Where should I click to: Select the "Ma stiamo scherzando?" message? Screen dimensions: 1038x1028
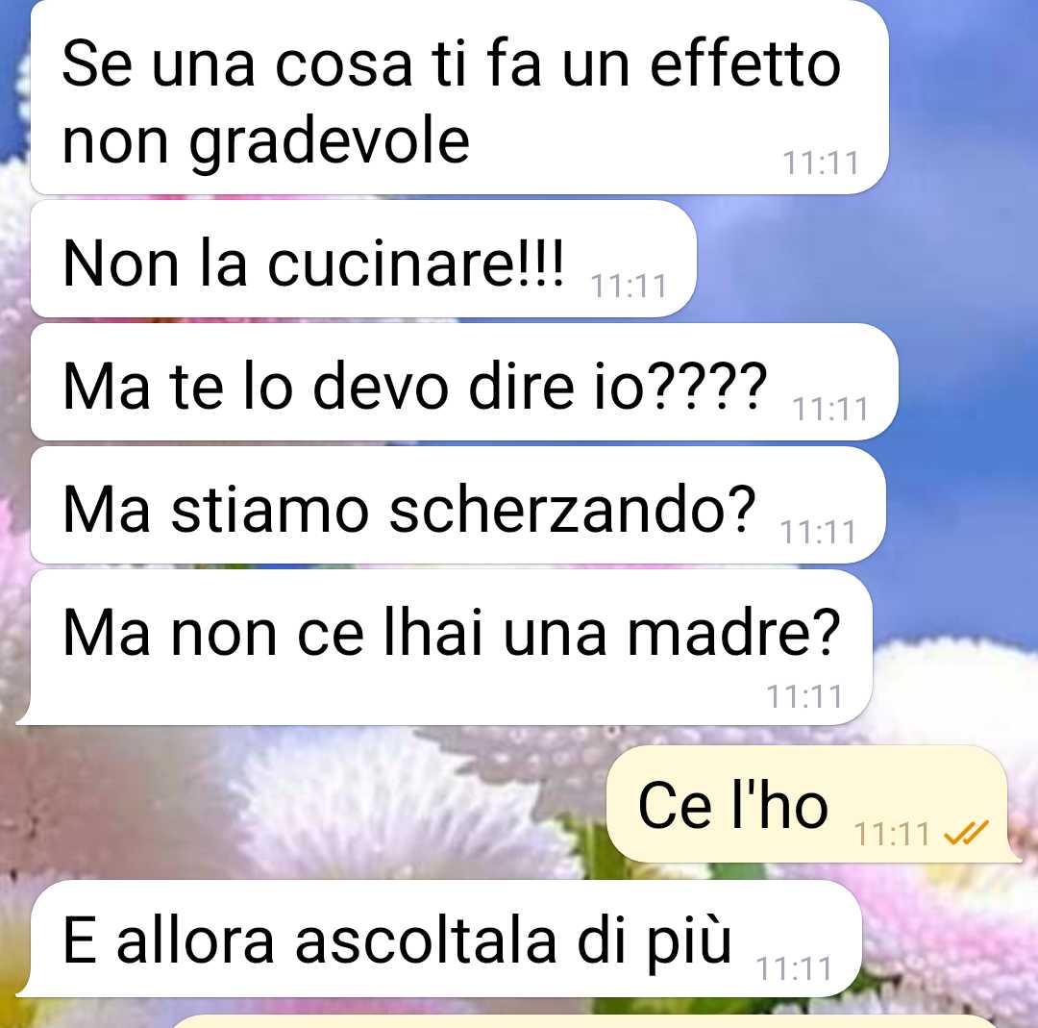coord(458,506)
